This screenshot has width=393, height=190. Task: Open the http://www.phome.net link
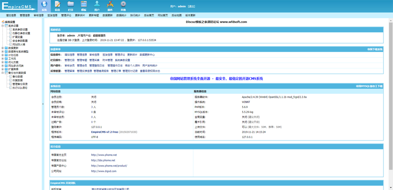pyautogui.click(x=104, y=155)
